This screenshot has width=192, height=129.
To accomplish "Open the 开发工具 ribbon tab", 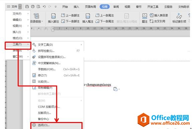I will (x=153, y=7).
